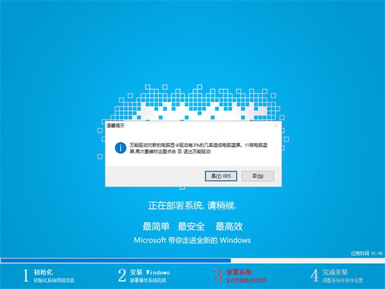
Task: Close the 温馨提示 dialog
Action: (x=276, y=126)
